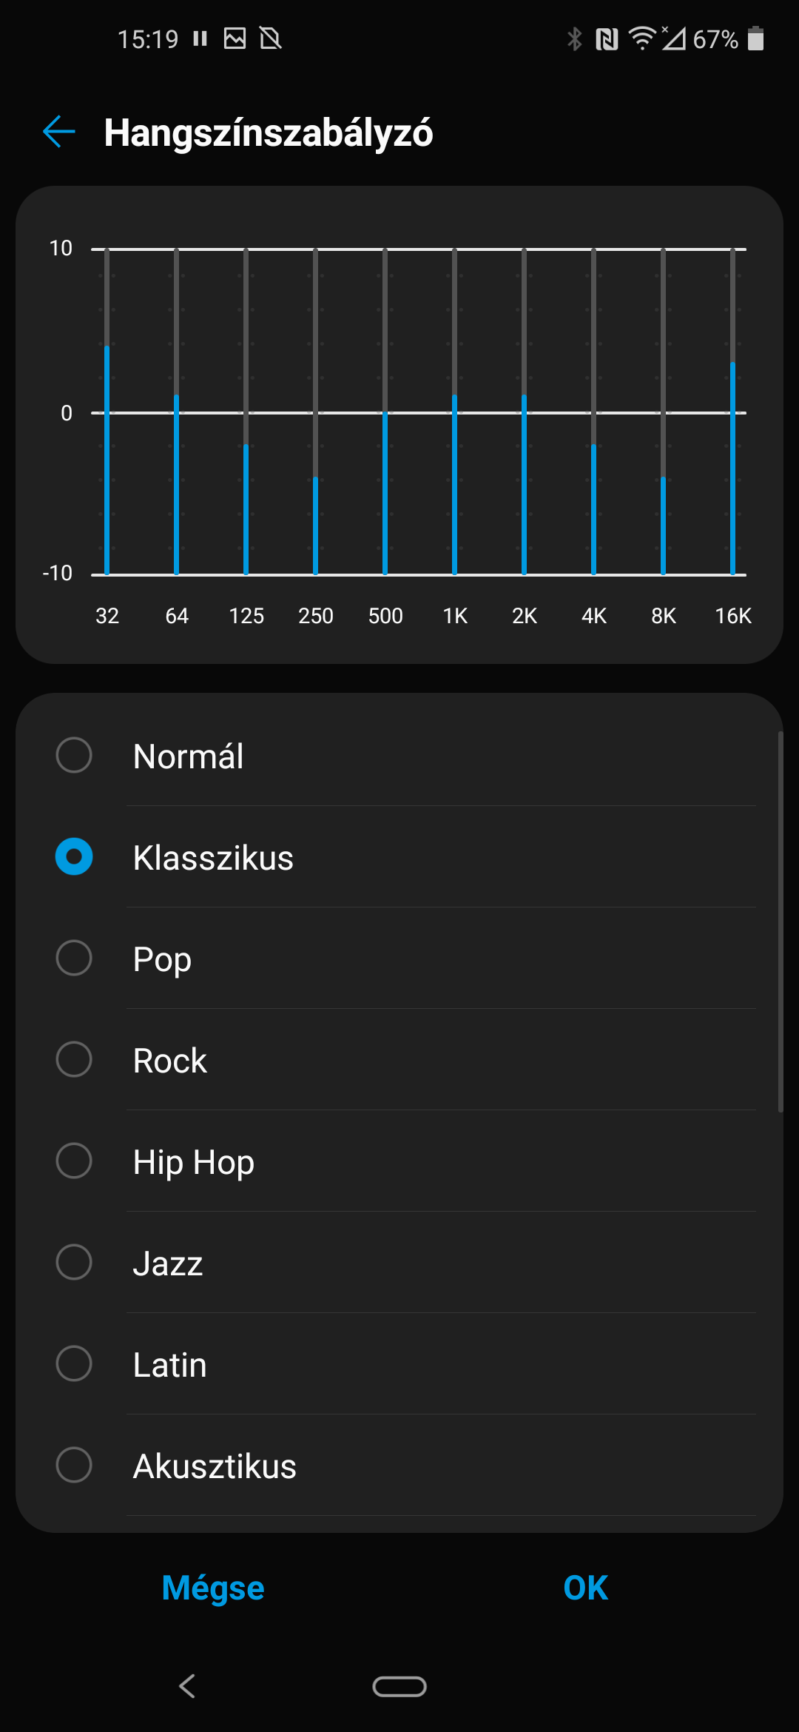This screenshot has width=799, height=1732.
Task: Select the Normál preset
Action: tap(399, 756)
